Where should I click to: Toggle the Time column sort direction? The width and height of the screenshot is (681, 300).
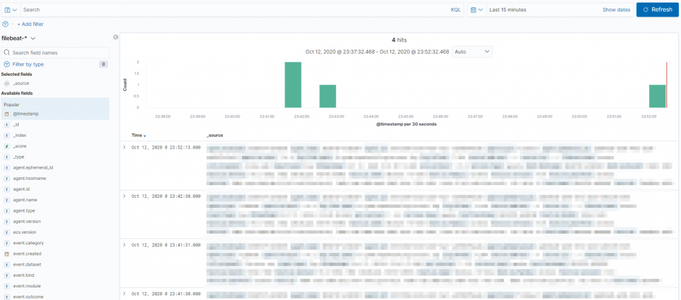tap(138, 135)
